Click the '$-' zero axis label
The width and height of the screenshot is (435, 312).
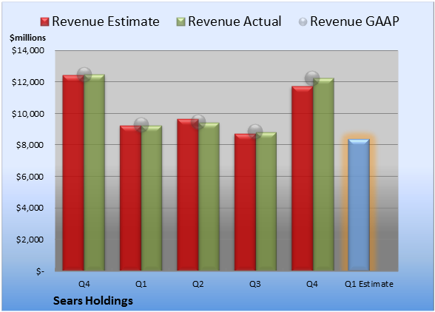tap(40, 271)
